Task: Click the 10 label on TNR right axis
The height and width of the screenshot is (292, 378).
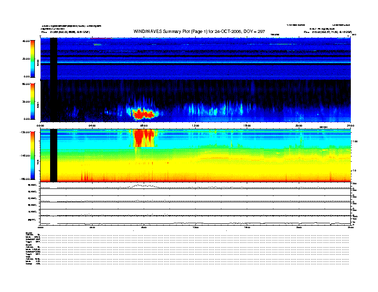Action: click(354, 171)
